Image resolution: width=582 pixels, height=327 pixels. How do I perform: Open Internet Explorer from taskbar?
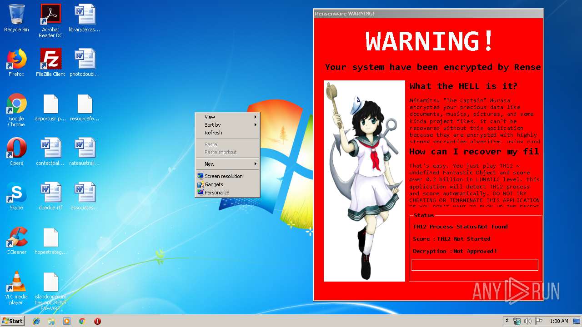coord(36,321)
